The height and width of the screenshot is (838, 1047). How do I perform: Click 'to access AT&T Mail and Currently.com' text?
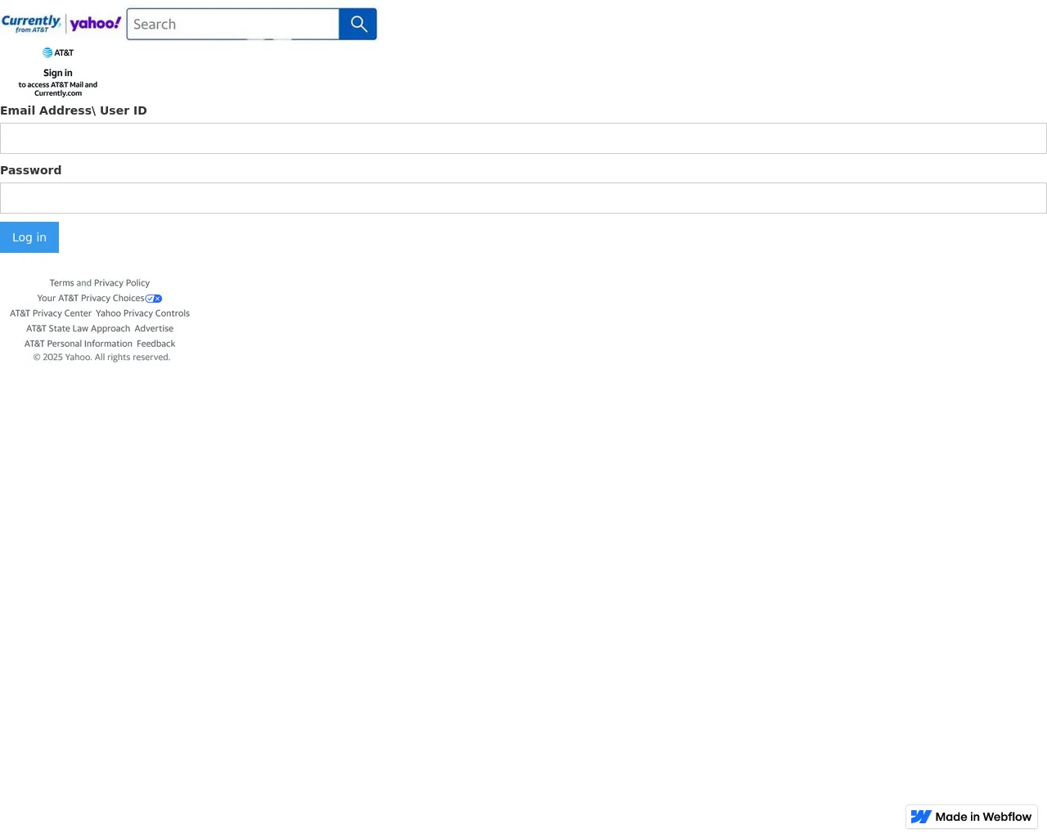(x=58, y=88)
